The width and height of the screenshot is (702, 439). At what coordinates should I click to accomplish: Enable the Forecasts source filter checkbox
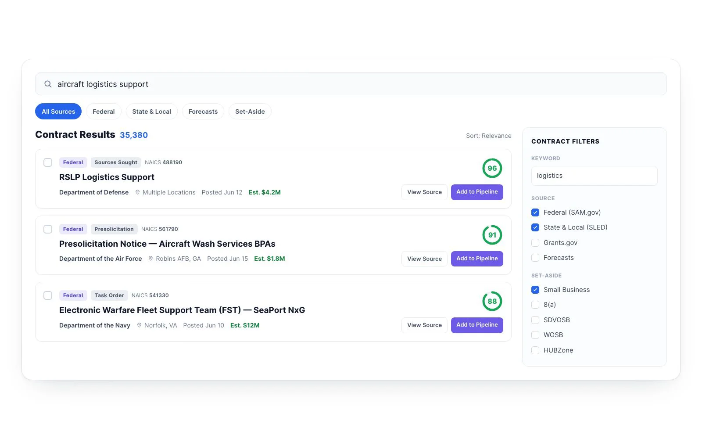(535, 258)
